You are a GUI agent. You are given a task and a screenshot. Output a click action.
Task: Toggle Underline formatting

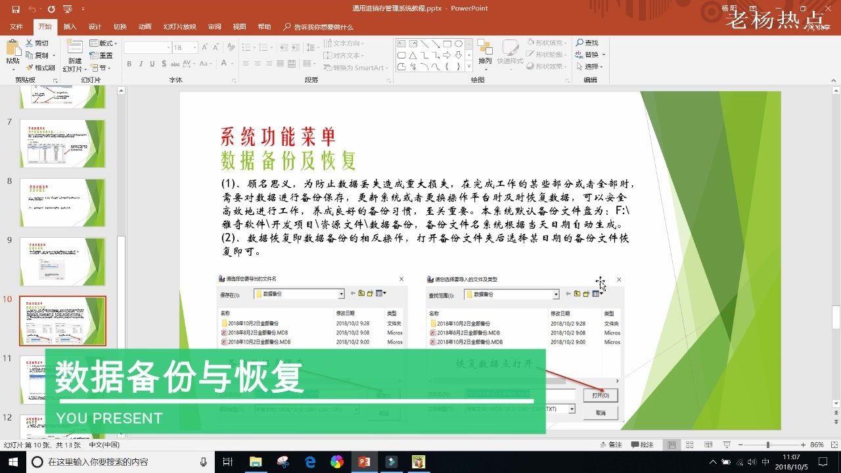[152, 64]
